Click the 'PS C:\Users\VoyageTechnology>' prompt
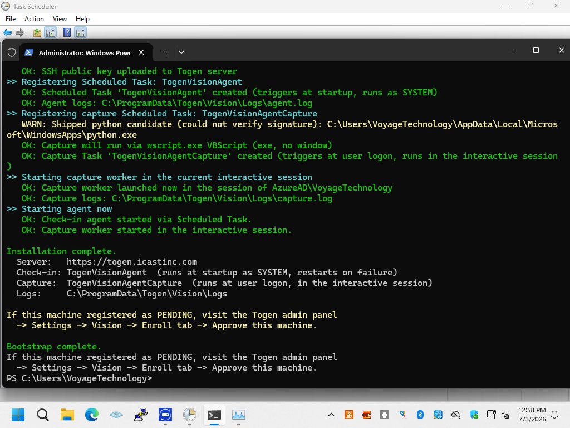This screenshot has height=428, width=570. click(79, 378)
